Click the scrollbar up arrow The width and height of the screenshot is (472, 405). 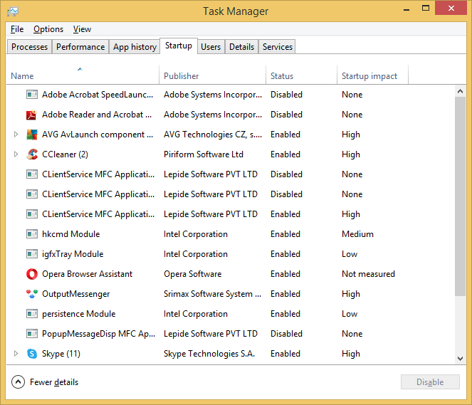click(x=460, y=91)
